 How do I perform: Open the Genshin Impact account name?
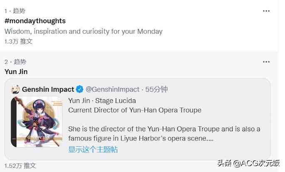tap(48, 89)
